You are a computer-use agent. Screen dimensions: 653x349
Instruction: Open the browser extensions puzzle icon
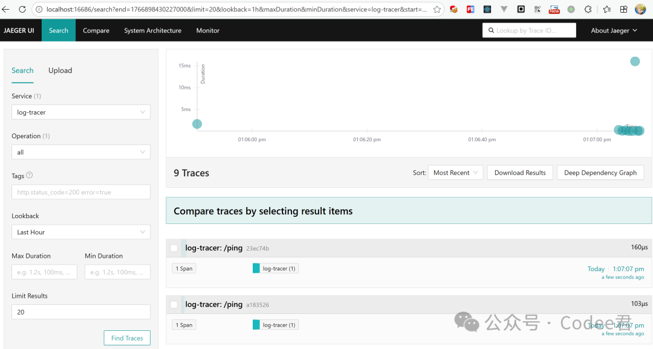coord(588,9)
